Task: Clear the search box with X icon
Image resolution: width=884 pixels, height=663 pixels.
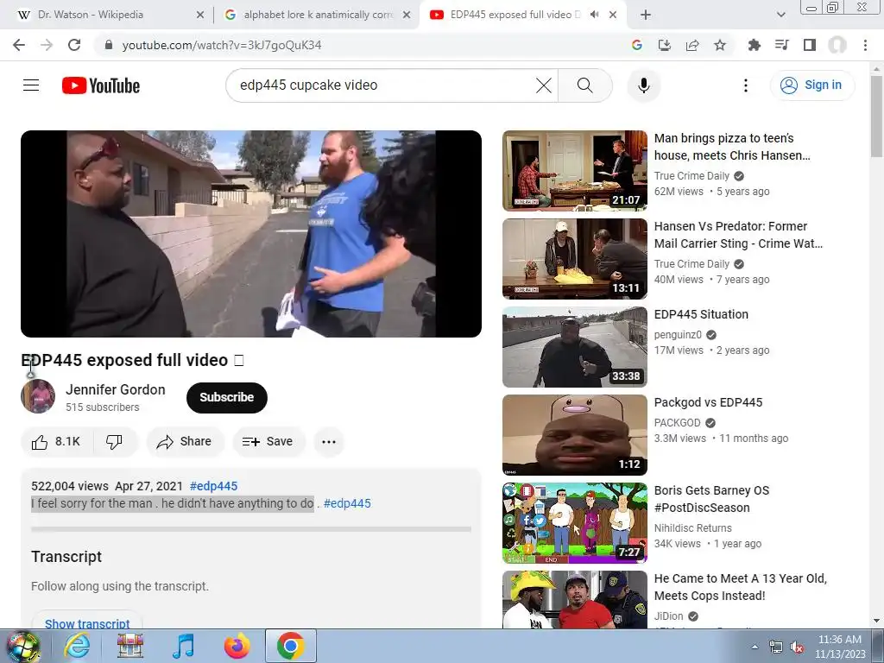Action: (544, 85)
